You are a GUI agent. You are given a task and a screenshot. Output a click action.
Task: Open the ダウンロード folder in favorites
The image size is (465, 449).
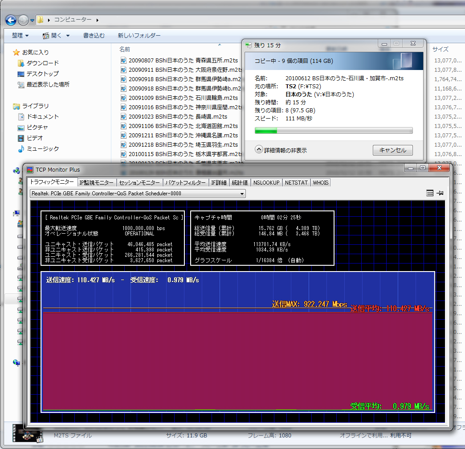pyautogui.click(x=42, y=63)
